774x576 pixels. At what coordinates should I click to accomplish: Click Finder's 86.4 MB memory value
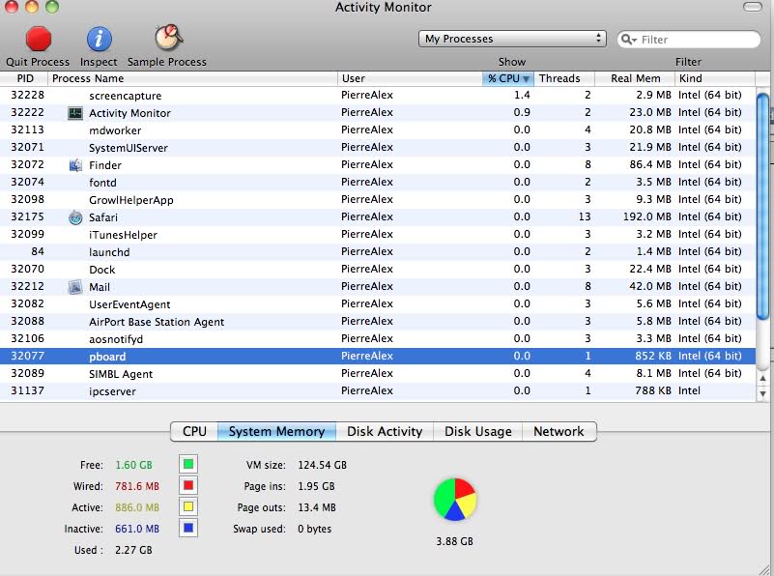(650, 164)
